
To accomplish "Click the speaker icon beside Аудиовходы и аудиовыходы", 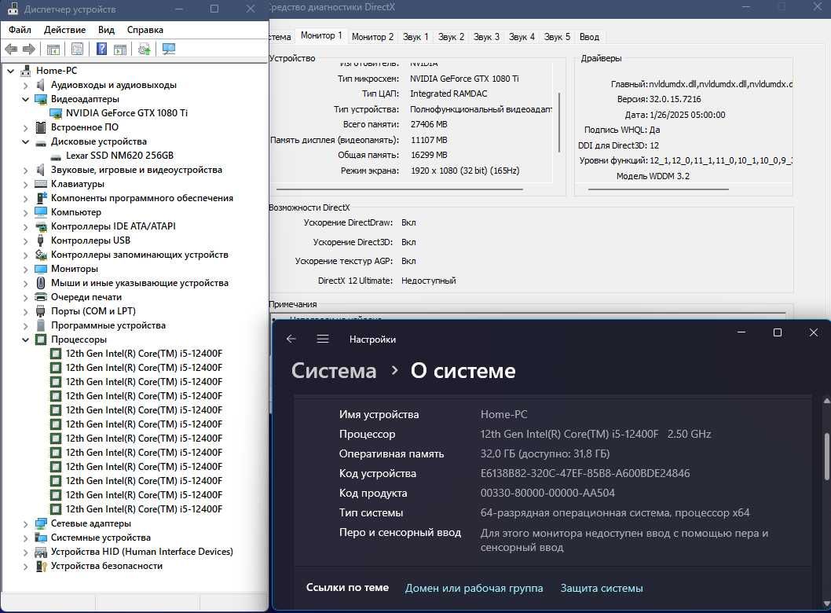I will pos(41,85).
